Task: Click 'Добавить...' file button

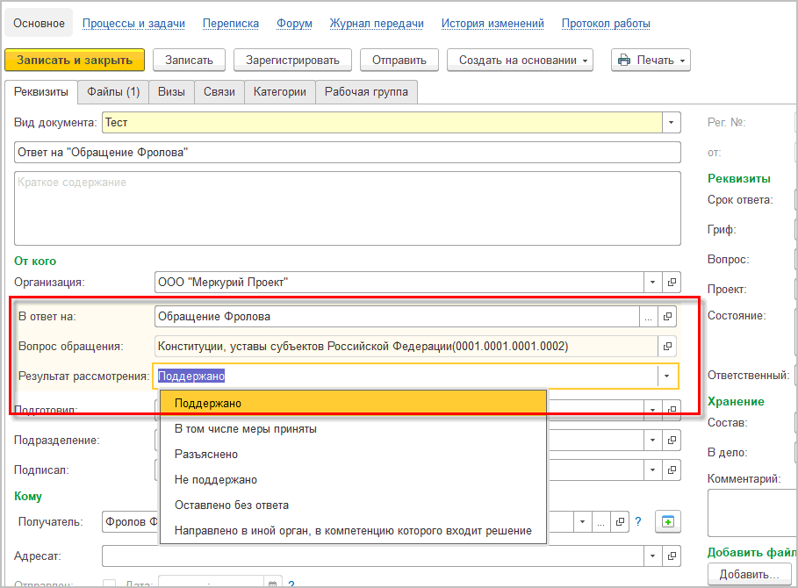Action: coord(749,574)
